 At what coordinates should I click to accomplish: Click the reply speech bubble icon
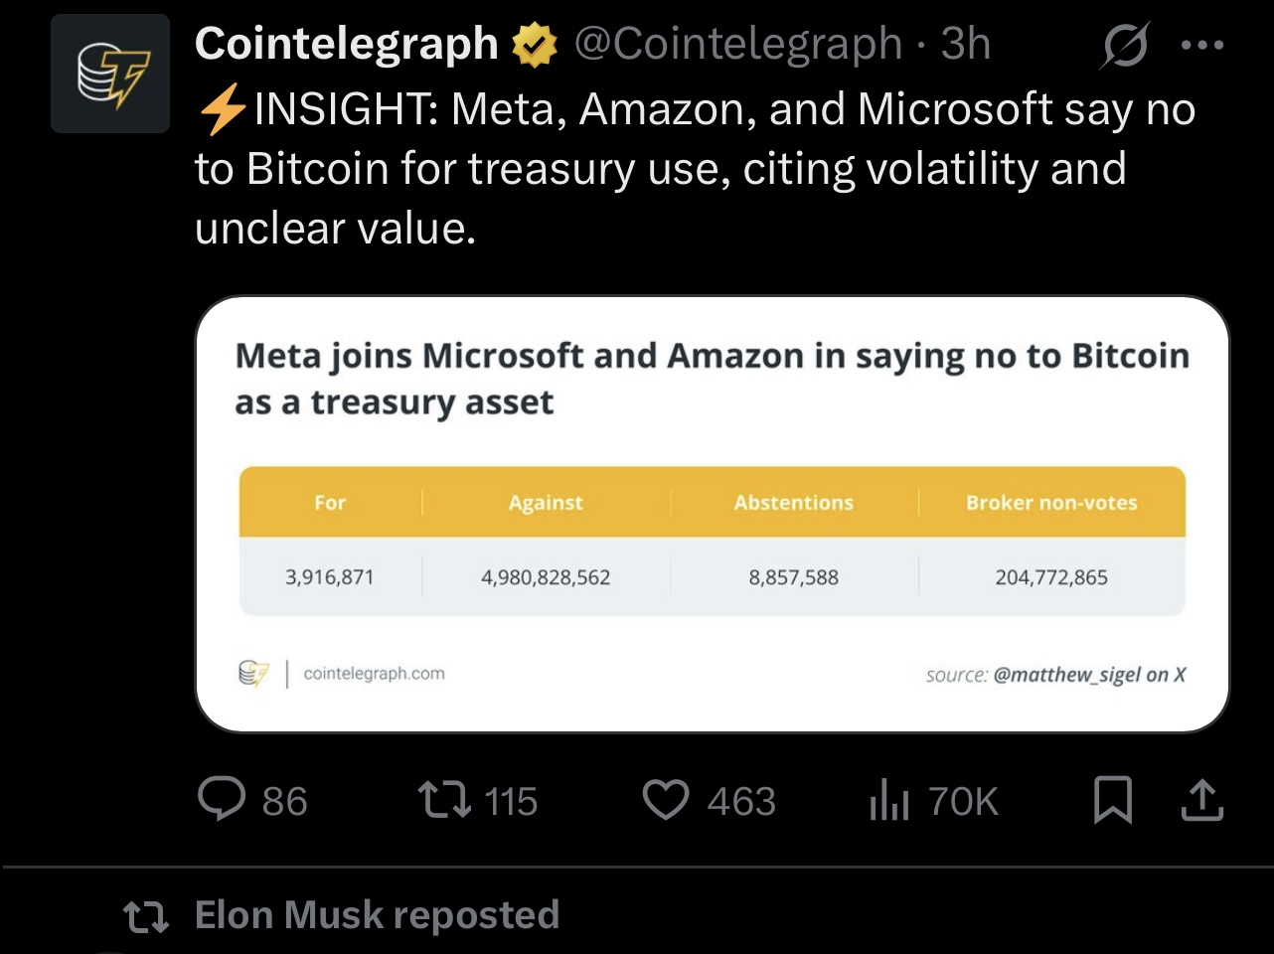[222, 799]
